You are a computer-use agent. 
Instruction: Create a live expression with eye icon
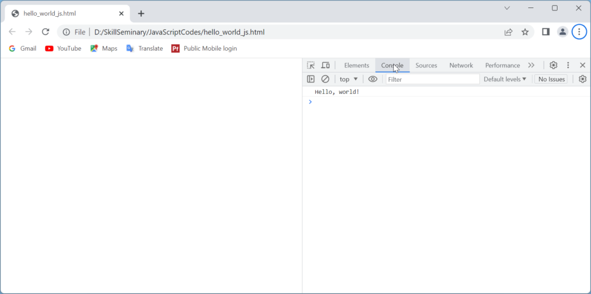coord(373,79)
